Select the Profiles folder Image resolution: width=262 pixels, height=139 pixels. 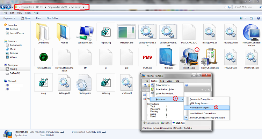point(64,34)
